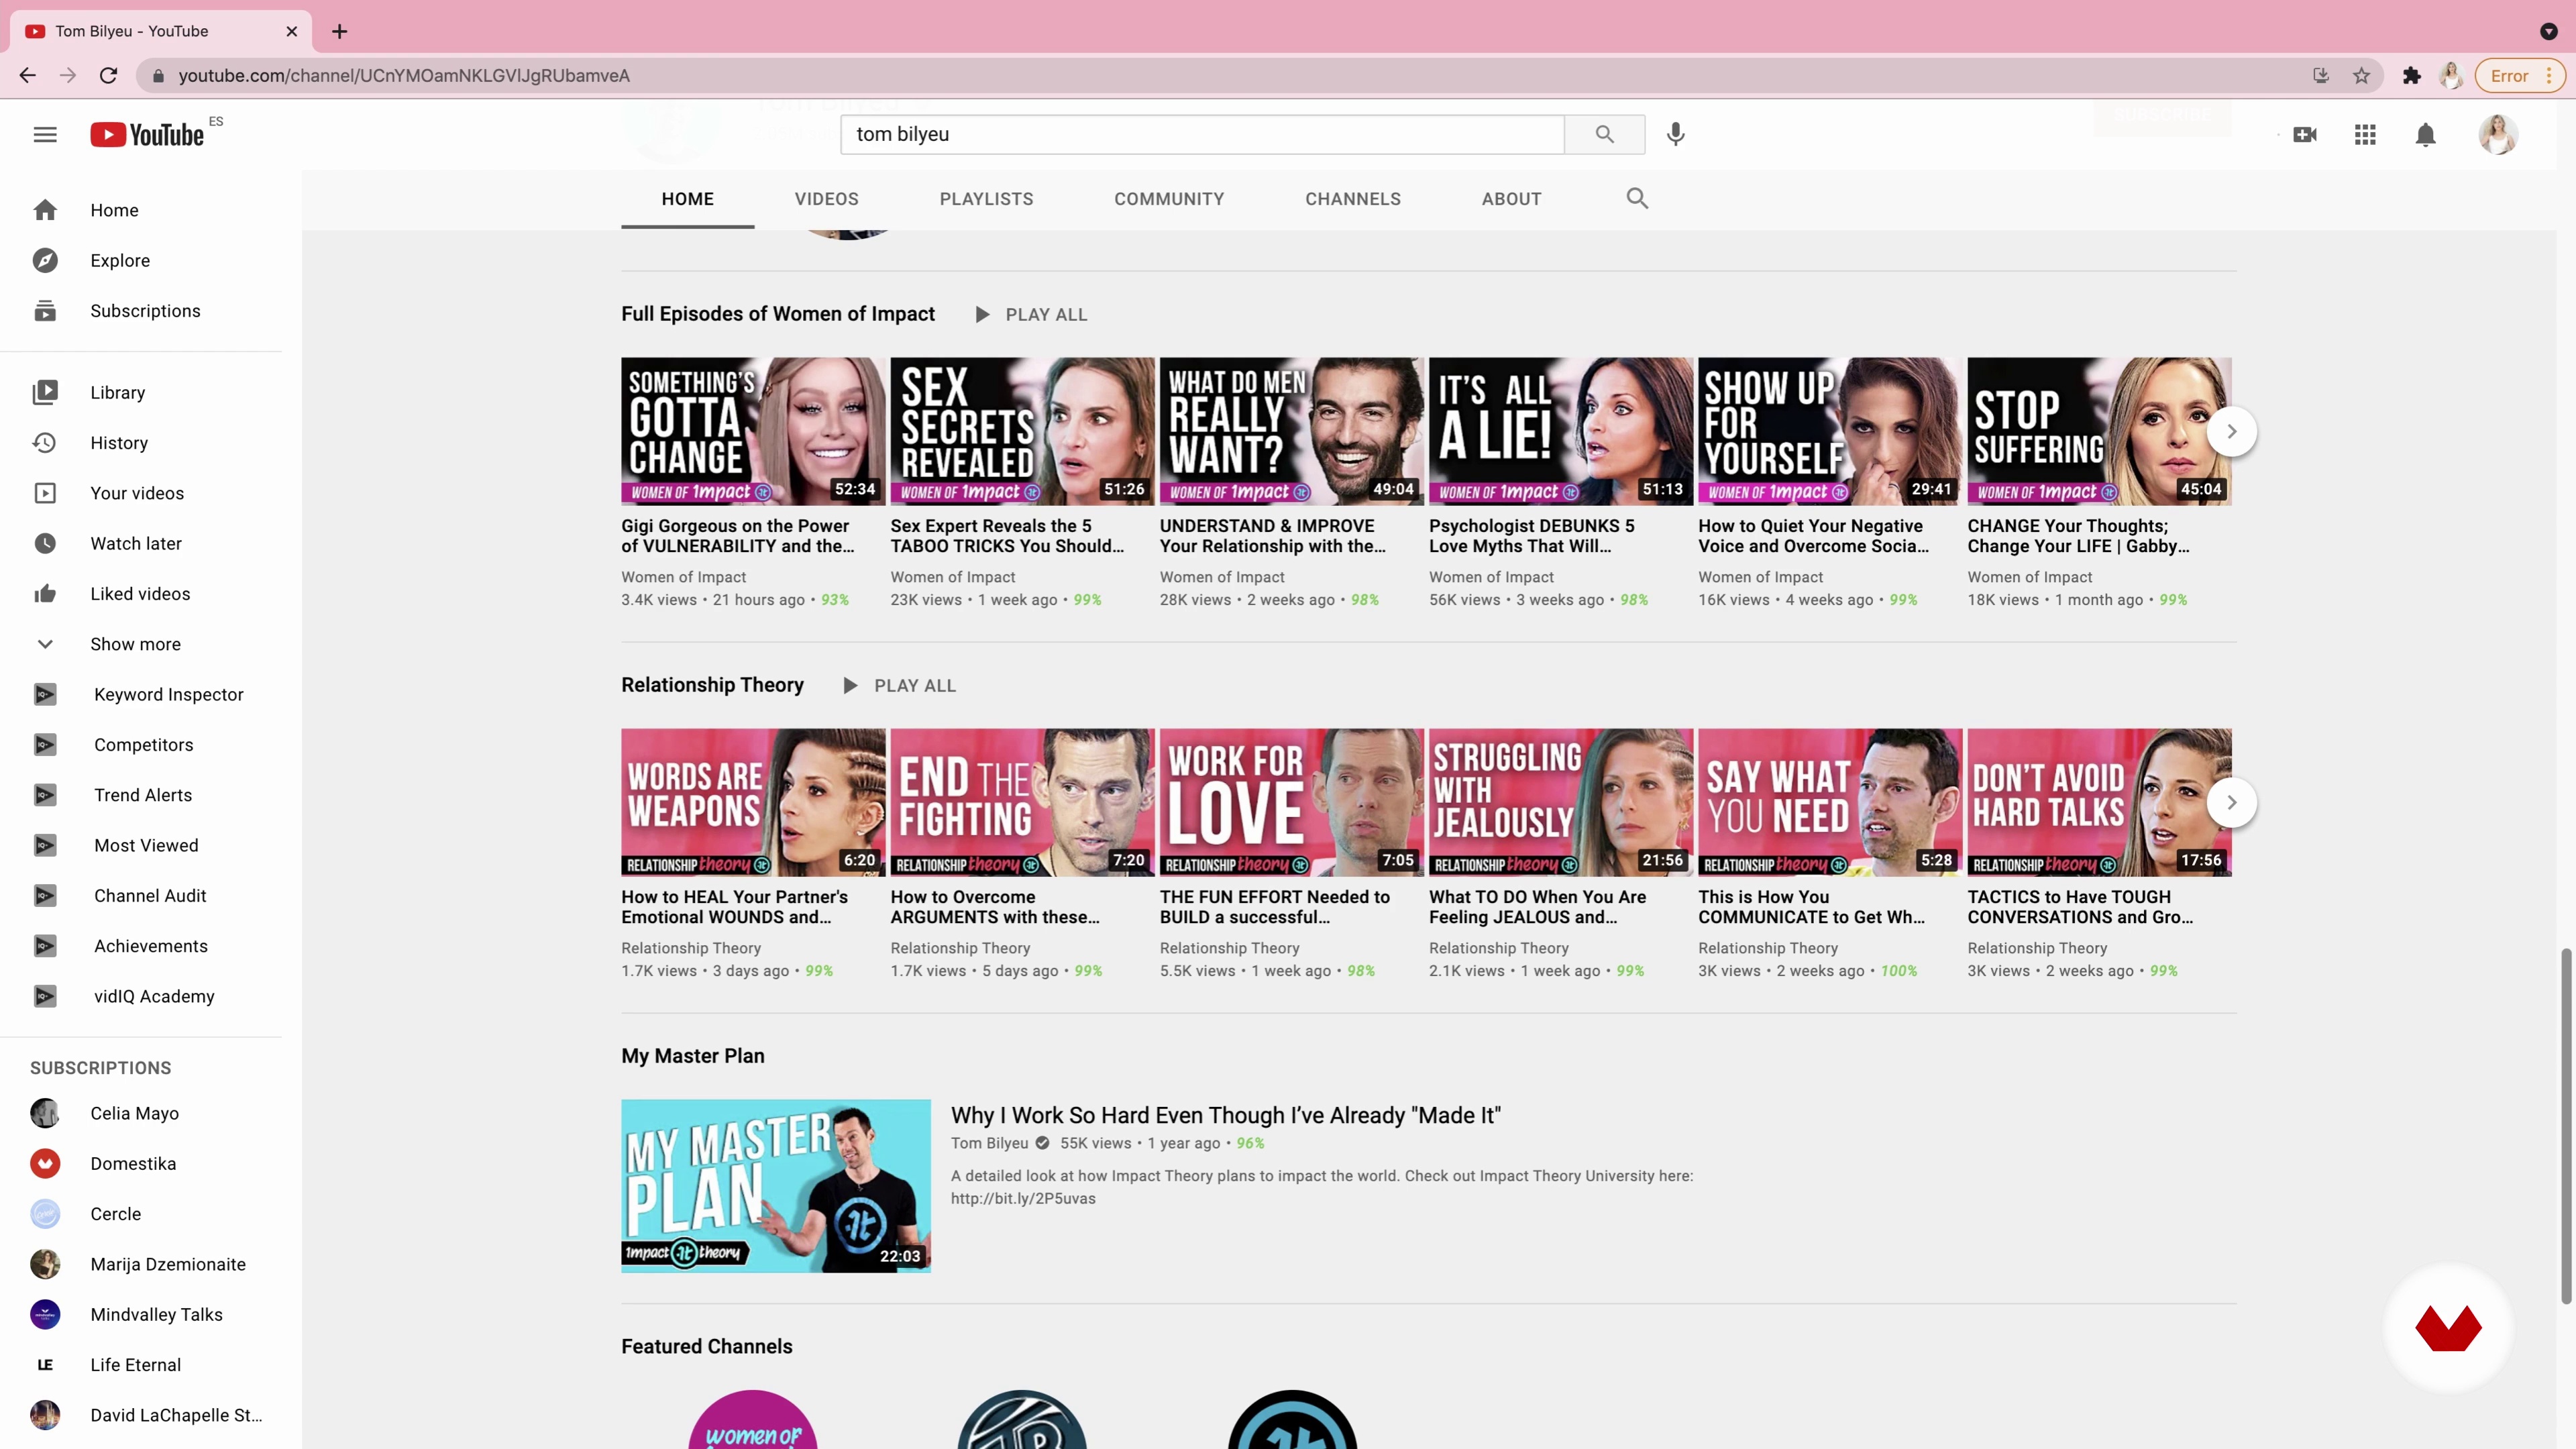Open Chrome Error menu button
Viewport: 2576px width, 1449px height.
[x=2520, y=76]
